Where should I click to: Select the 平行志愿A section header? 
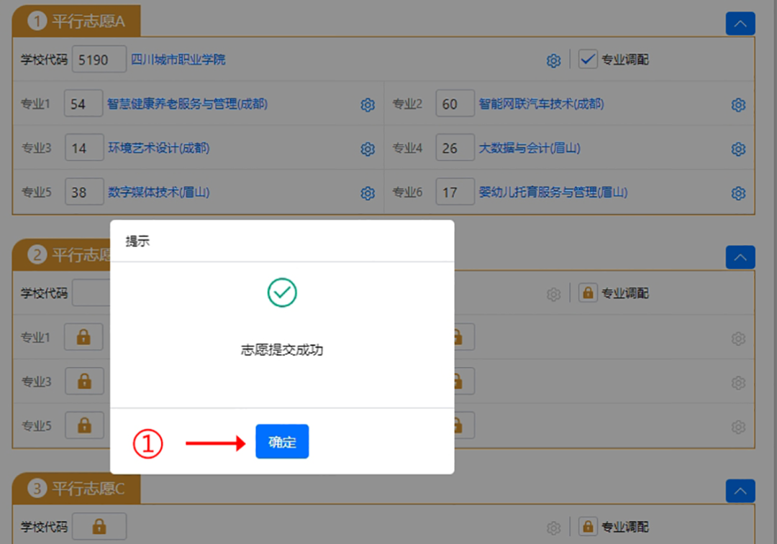click(x=76, y=21)
